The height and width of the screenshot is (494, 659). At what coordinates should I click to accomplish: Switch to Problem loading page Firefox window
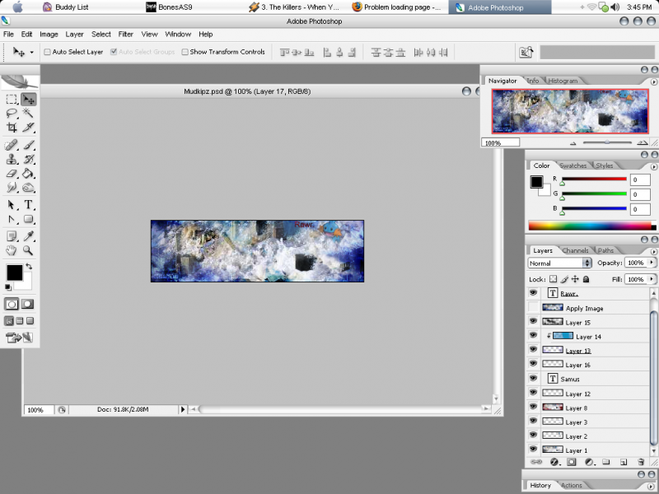[x=396, y=7]
